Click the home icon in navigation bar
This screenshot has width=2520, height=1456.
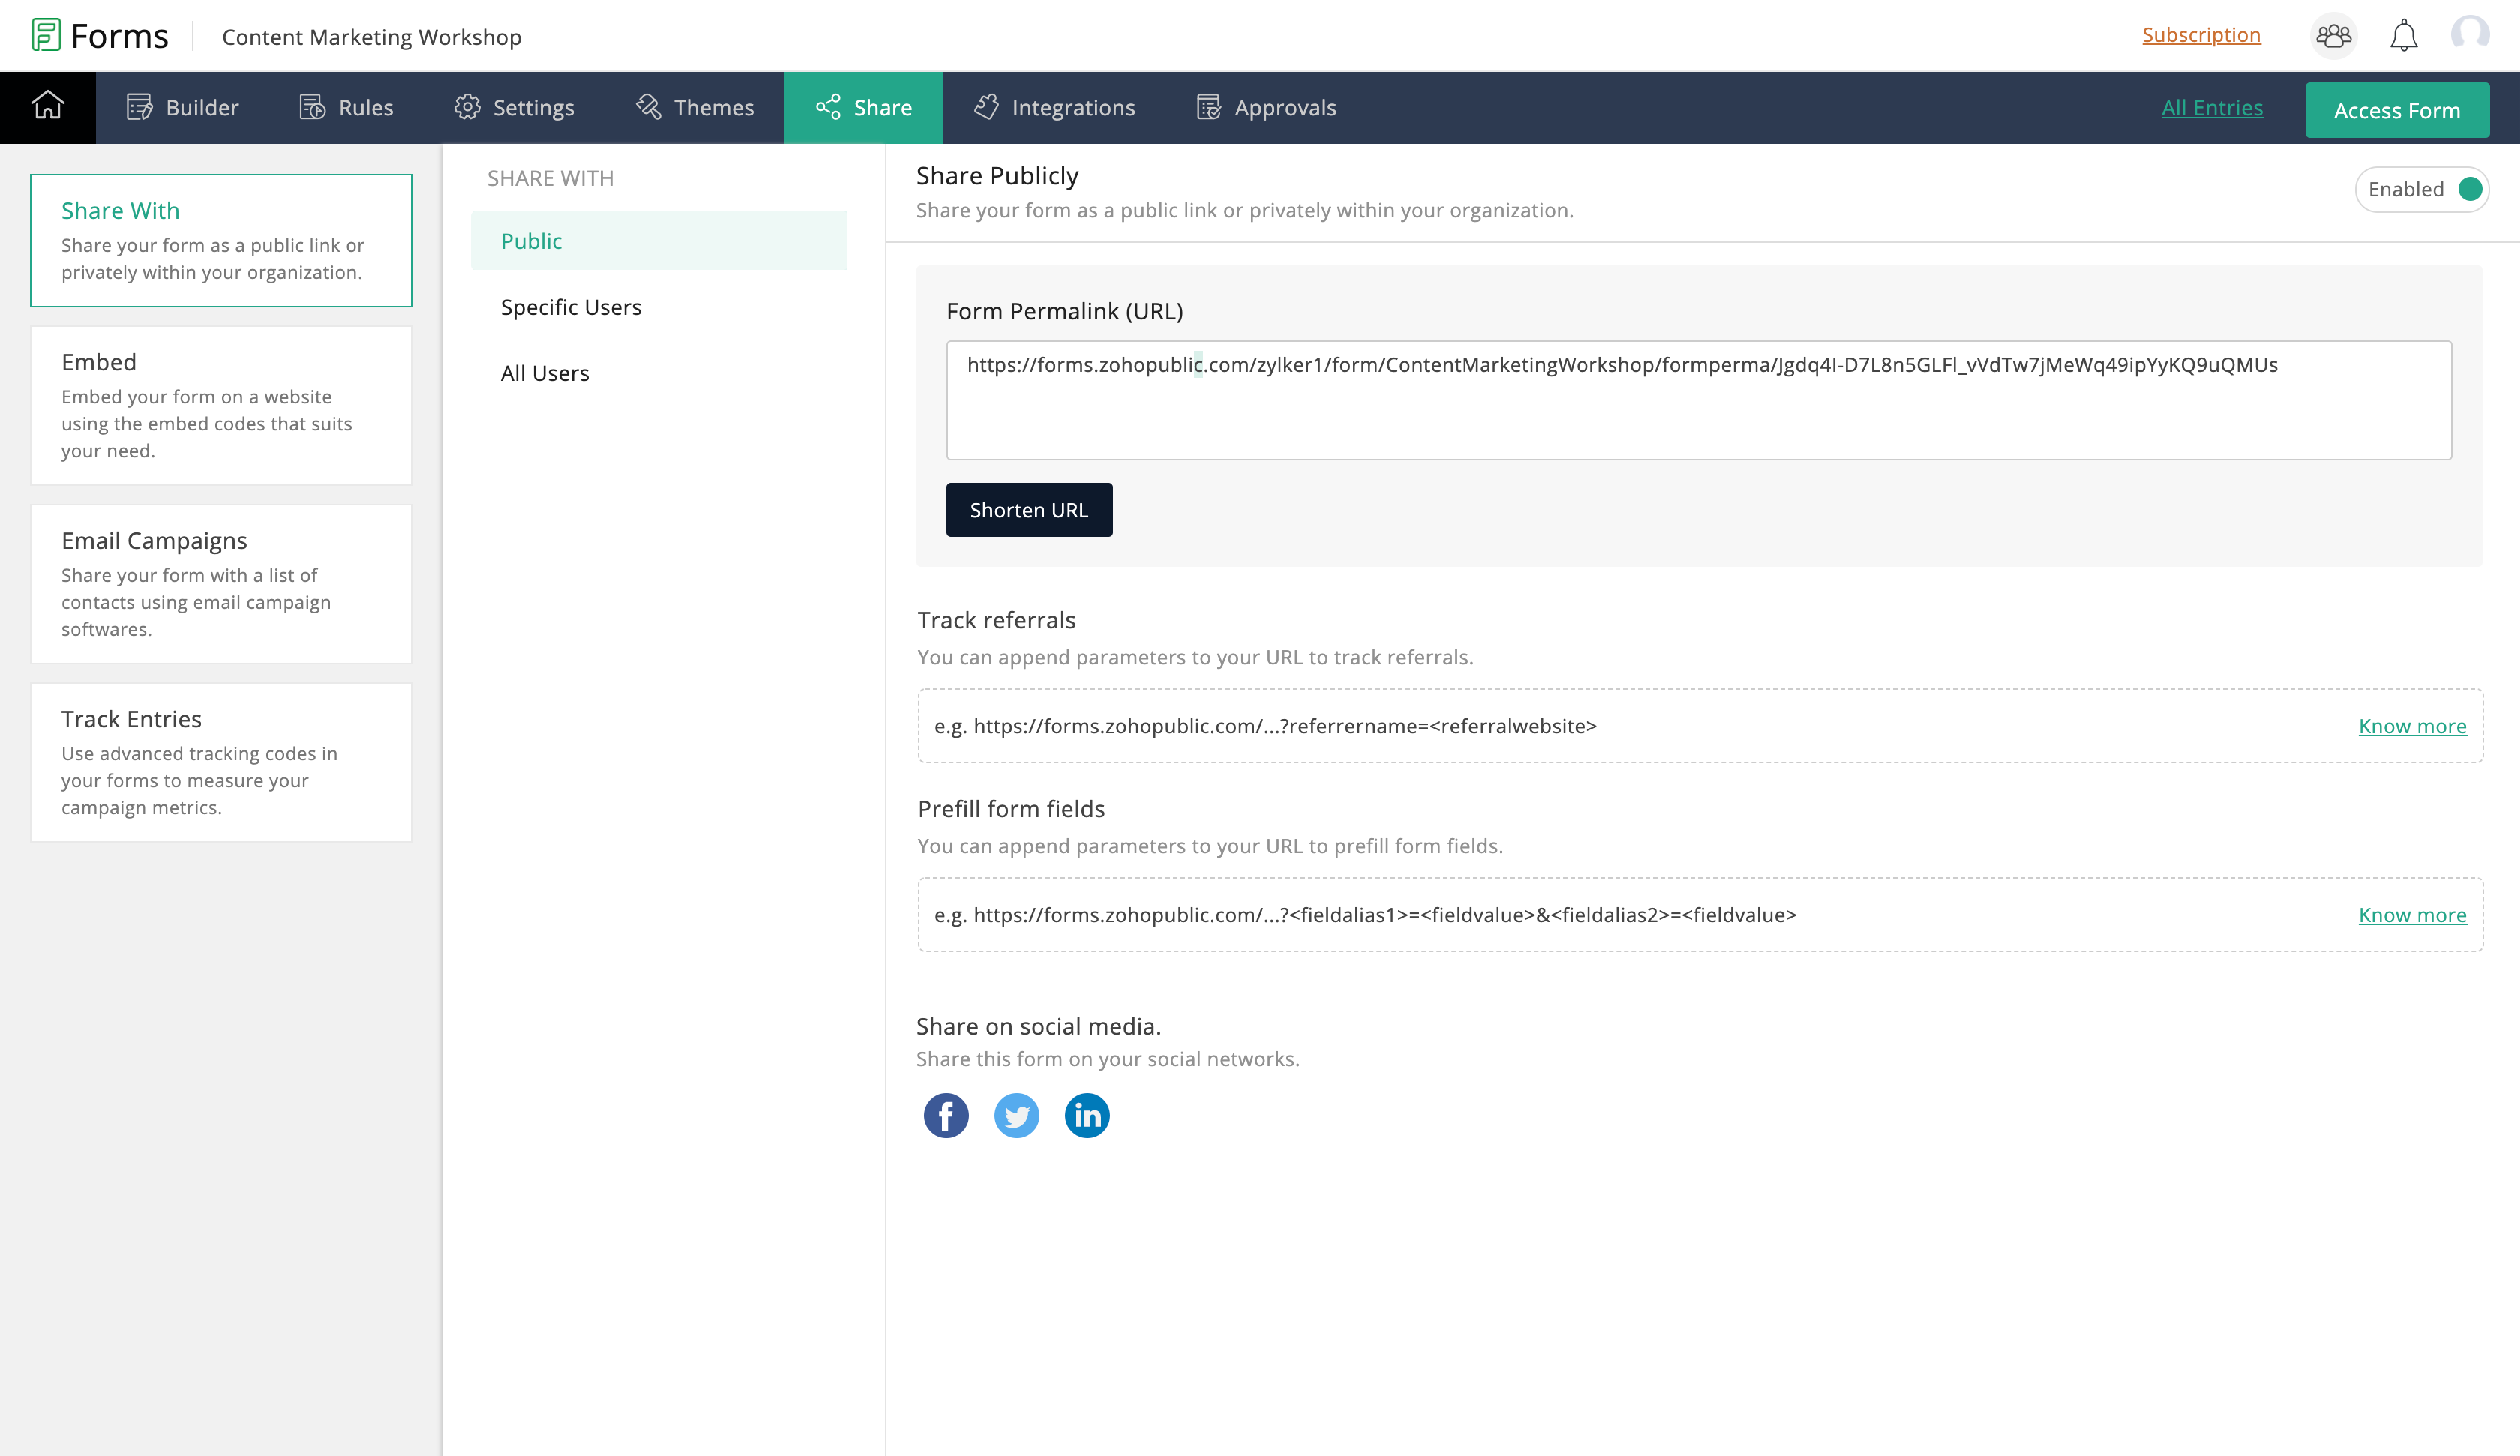[47, 106]
